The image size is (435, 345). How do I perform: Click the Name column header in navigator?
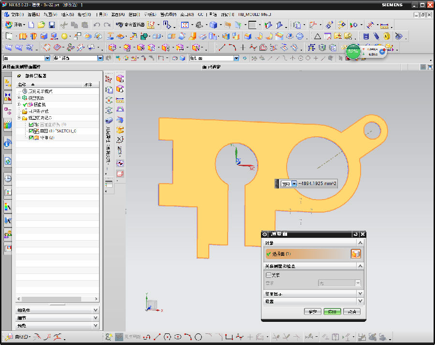(x=22, y=85)
